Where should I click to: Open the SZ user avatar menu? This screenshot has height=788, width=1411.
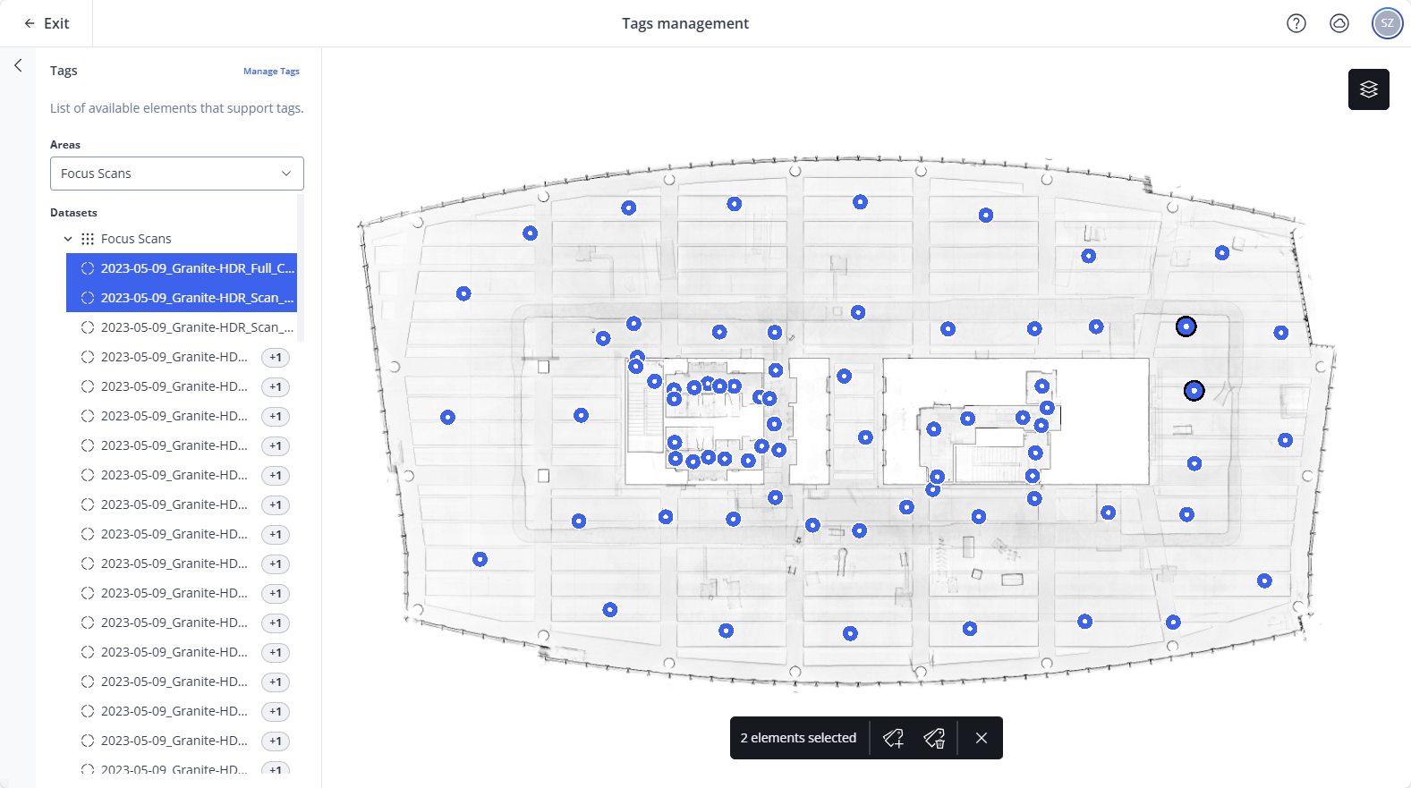[1387, 23]
